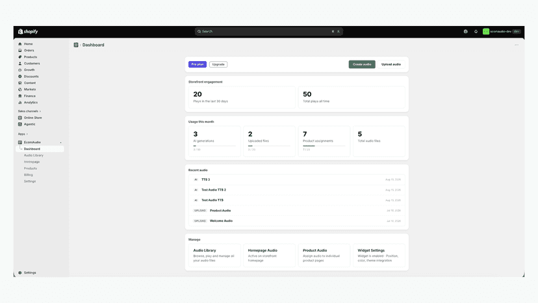Open Audio Library in the sidebar
538x303 pixels.
click(34, 155)
